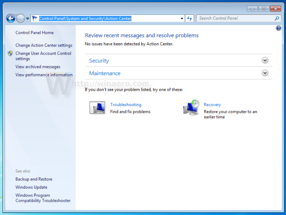The image size is (286, 215).
Task: Expand the Maintenance section chevron
Action: click(x=265, y=73)
